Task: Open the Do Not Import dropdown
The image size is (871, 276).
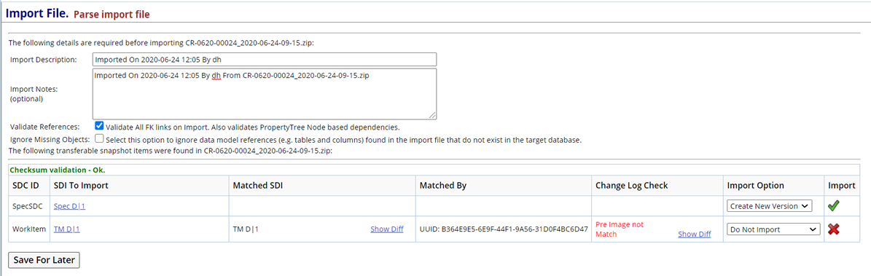Action: pos(774,229)
